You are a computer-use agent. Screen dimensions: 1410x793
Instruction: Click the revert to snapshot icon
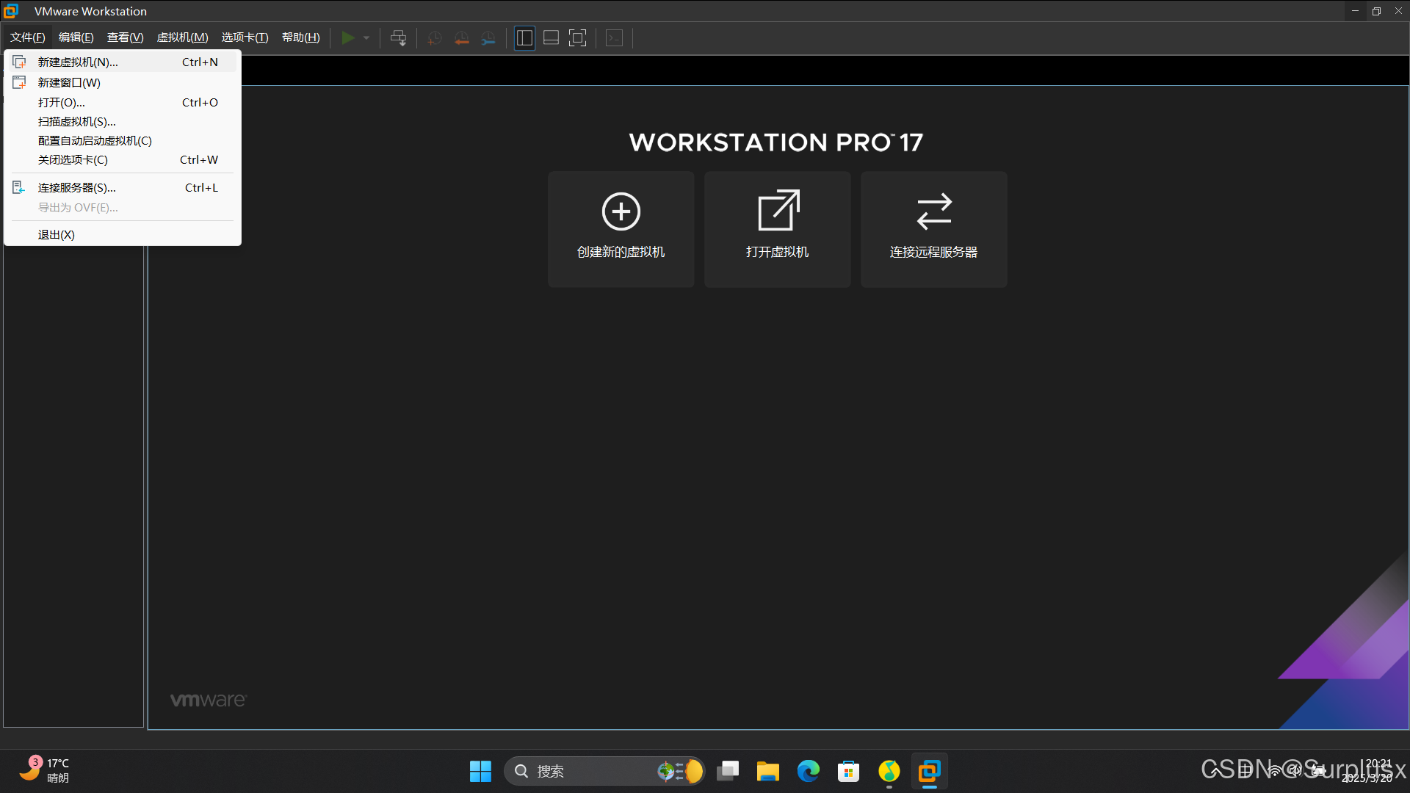pyautogui.click(x=461, y=38)
